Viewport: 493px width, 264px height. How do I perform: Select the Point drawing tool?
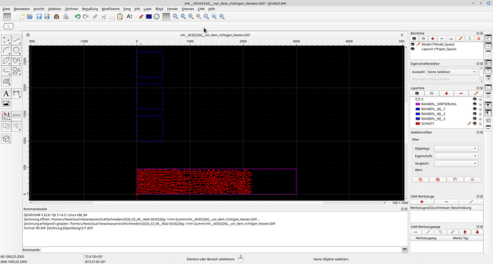tap(6, 40)
